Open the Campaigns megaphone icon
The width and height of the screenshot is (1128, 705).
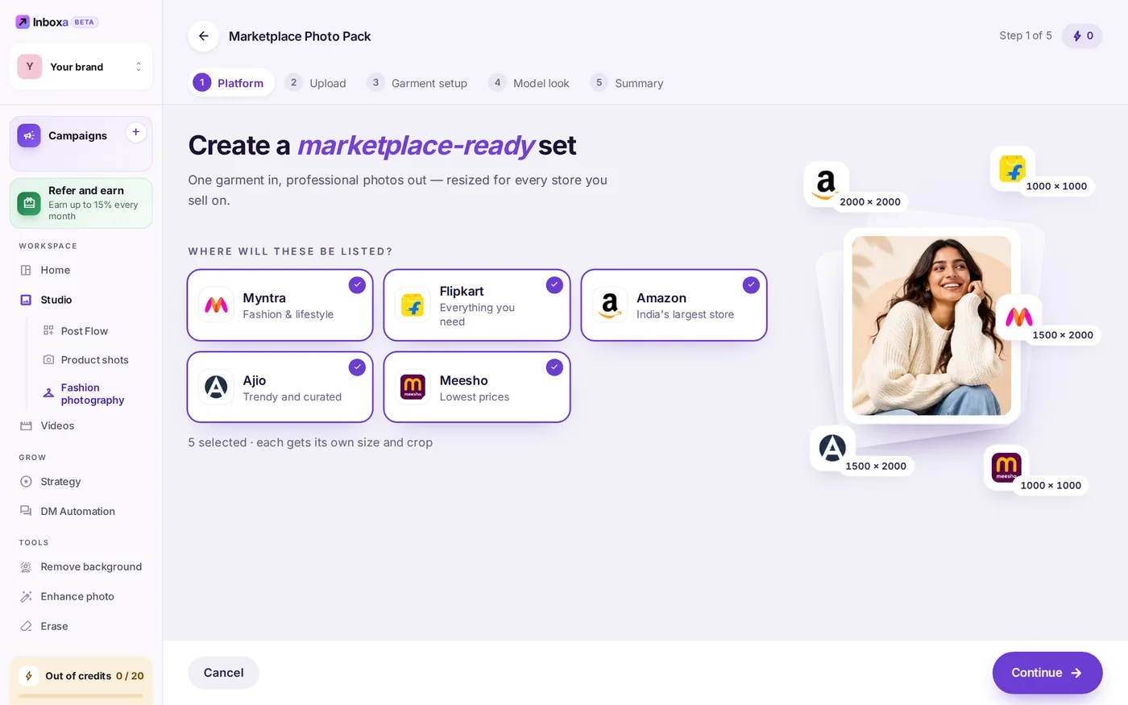[29, 135]
